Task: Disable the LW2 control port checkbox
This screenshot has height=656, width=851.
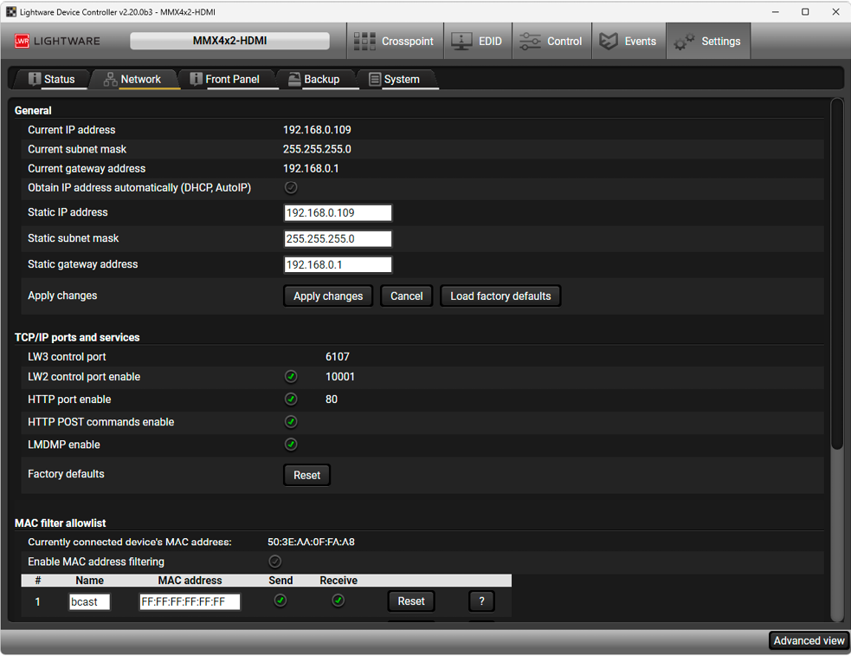Action: point(291,377)
